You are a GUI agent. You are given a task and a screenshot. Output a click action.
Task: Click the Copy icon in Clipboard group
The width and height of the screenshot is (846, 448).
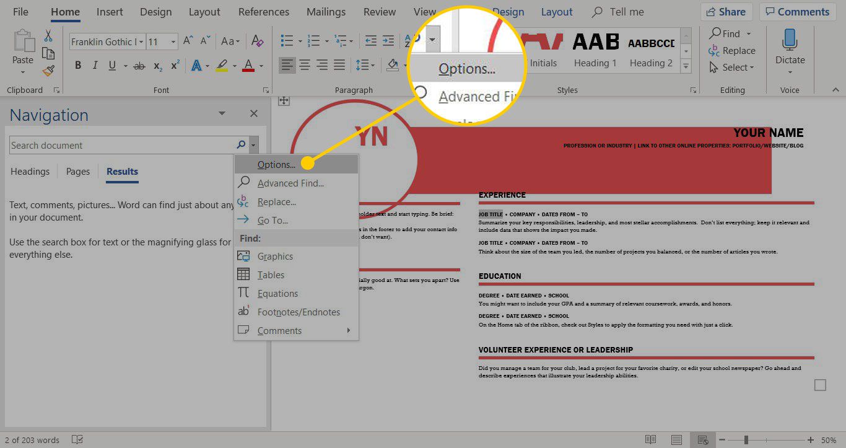point(48,53)
